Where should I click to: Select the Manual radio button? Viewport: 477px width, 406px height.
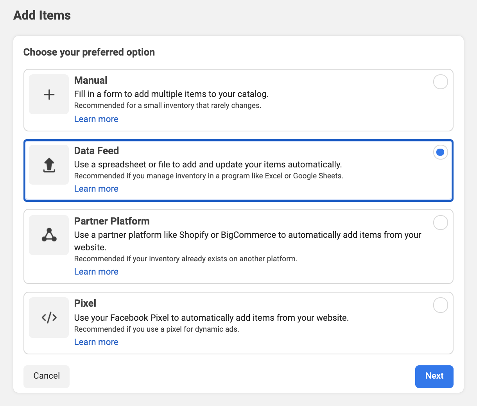440,82
